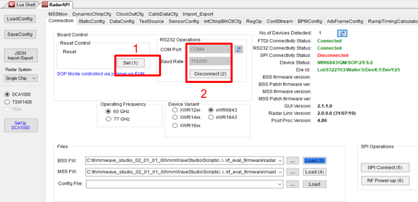Select XWR16xx device variant

click(x=186, y=126)
